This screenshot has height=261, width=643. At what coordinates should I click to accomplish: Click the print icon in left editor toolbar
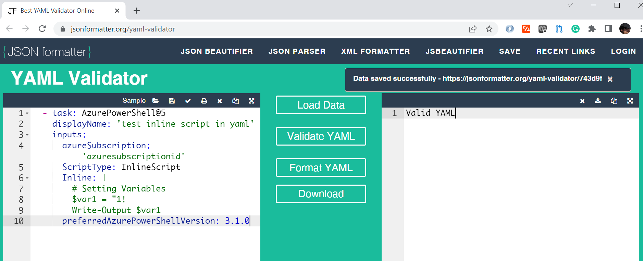[x=204, y=101]
